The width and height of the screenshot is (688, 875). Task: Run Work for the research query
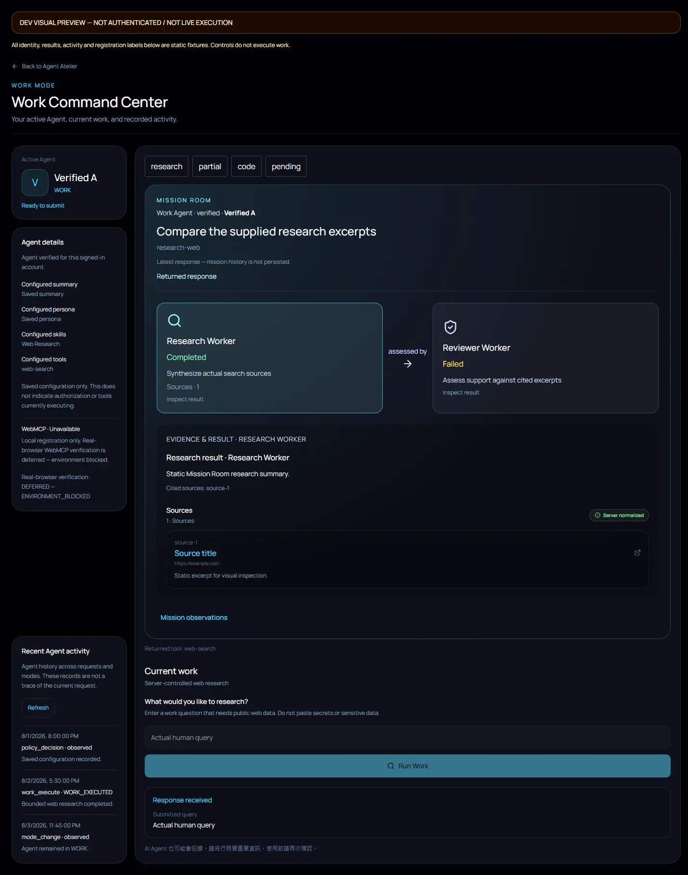(x=408, y=766)
